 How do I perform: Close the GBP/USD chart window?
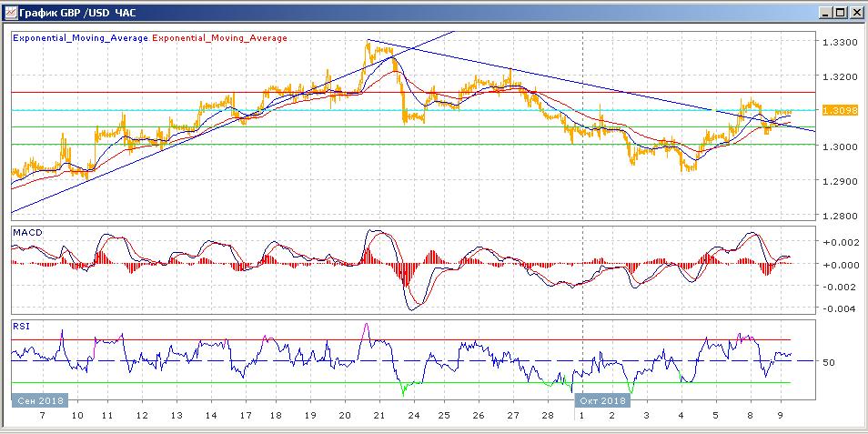point(855,13)
